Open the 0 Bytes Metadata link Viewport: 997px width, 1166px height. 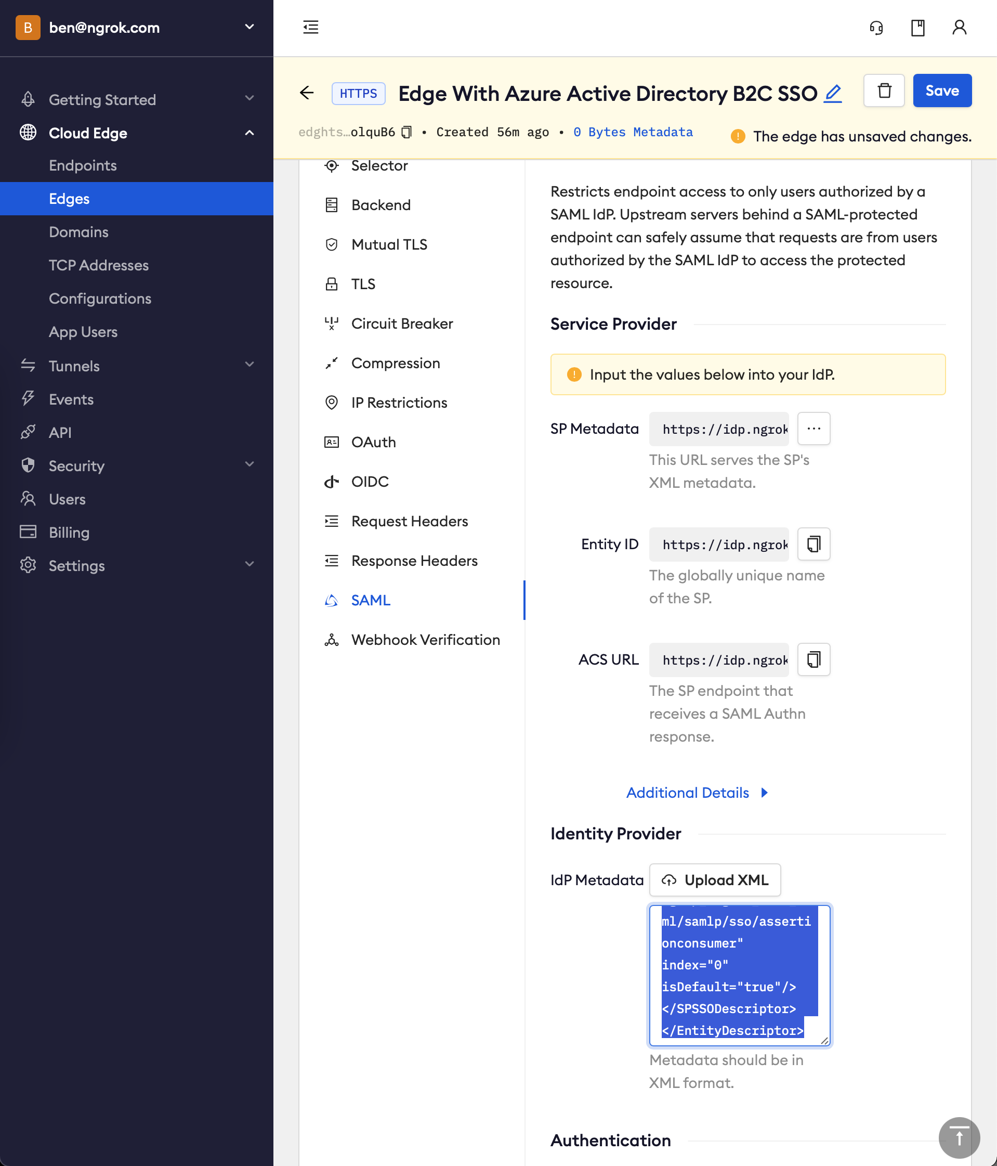point(633,132)
